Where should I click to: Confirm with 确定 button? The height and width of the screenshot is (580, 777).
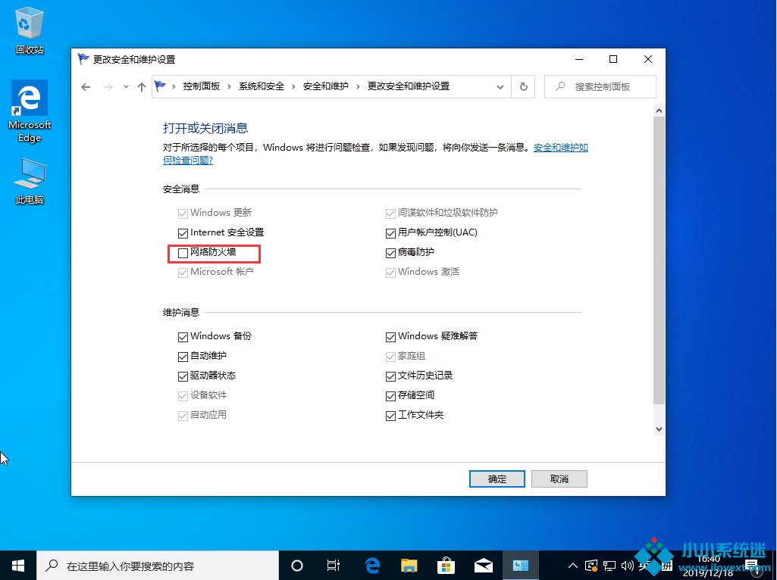pos(497,479)
